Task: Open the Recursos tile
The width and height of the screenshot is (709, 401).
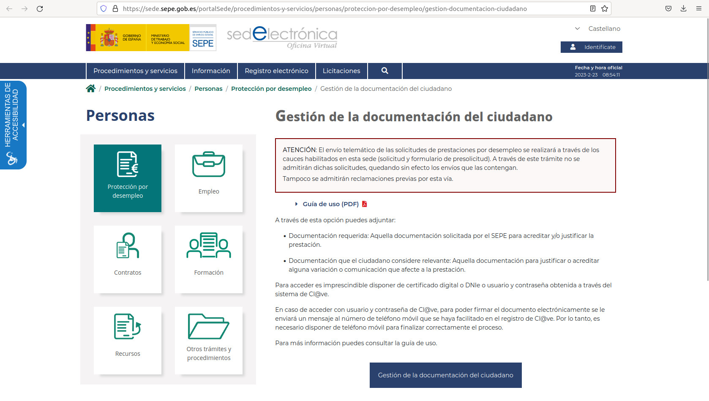Action: (x=128, y=341)
